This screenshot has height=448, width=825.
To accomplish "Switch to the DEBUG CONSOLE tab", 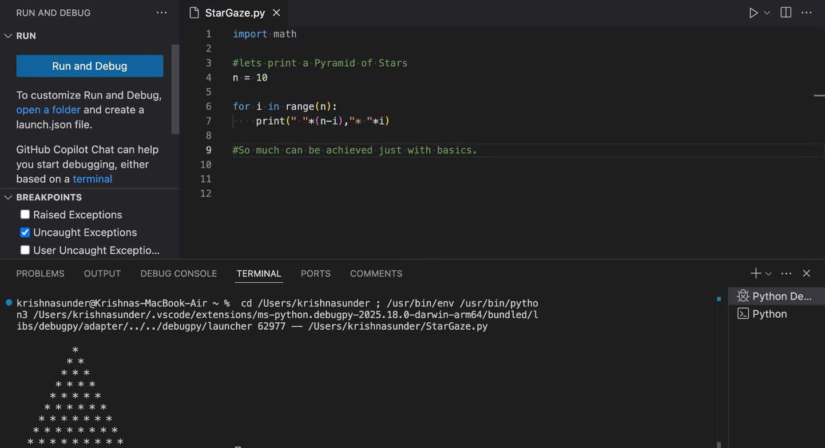I will coord(178,273).
